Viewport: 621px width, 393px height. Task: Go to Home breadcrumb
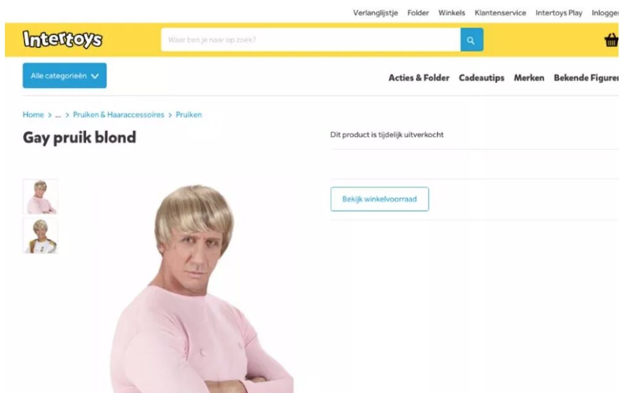[x=33, y=115]
